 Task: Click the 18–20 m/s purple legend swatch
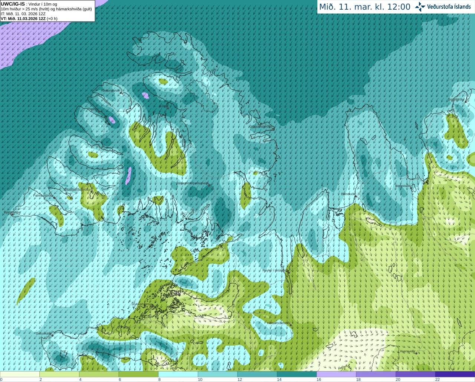pyautogui.click(x=376, y=374)
